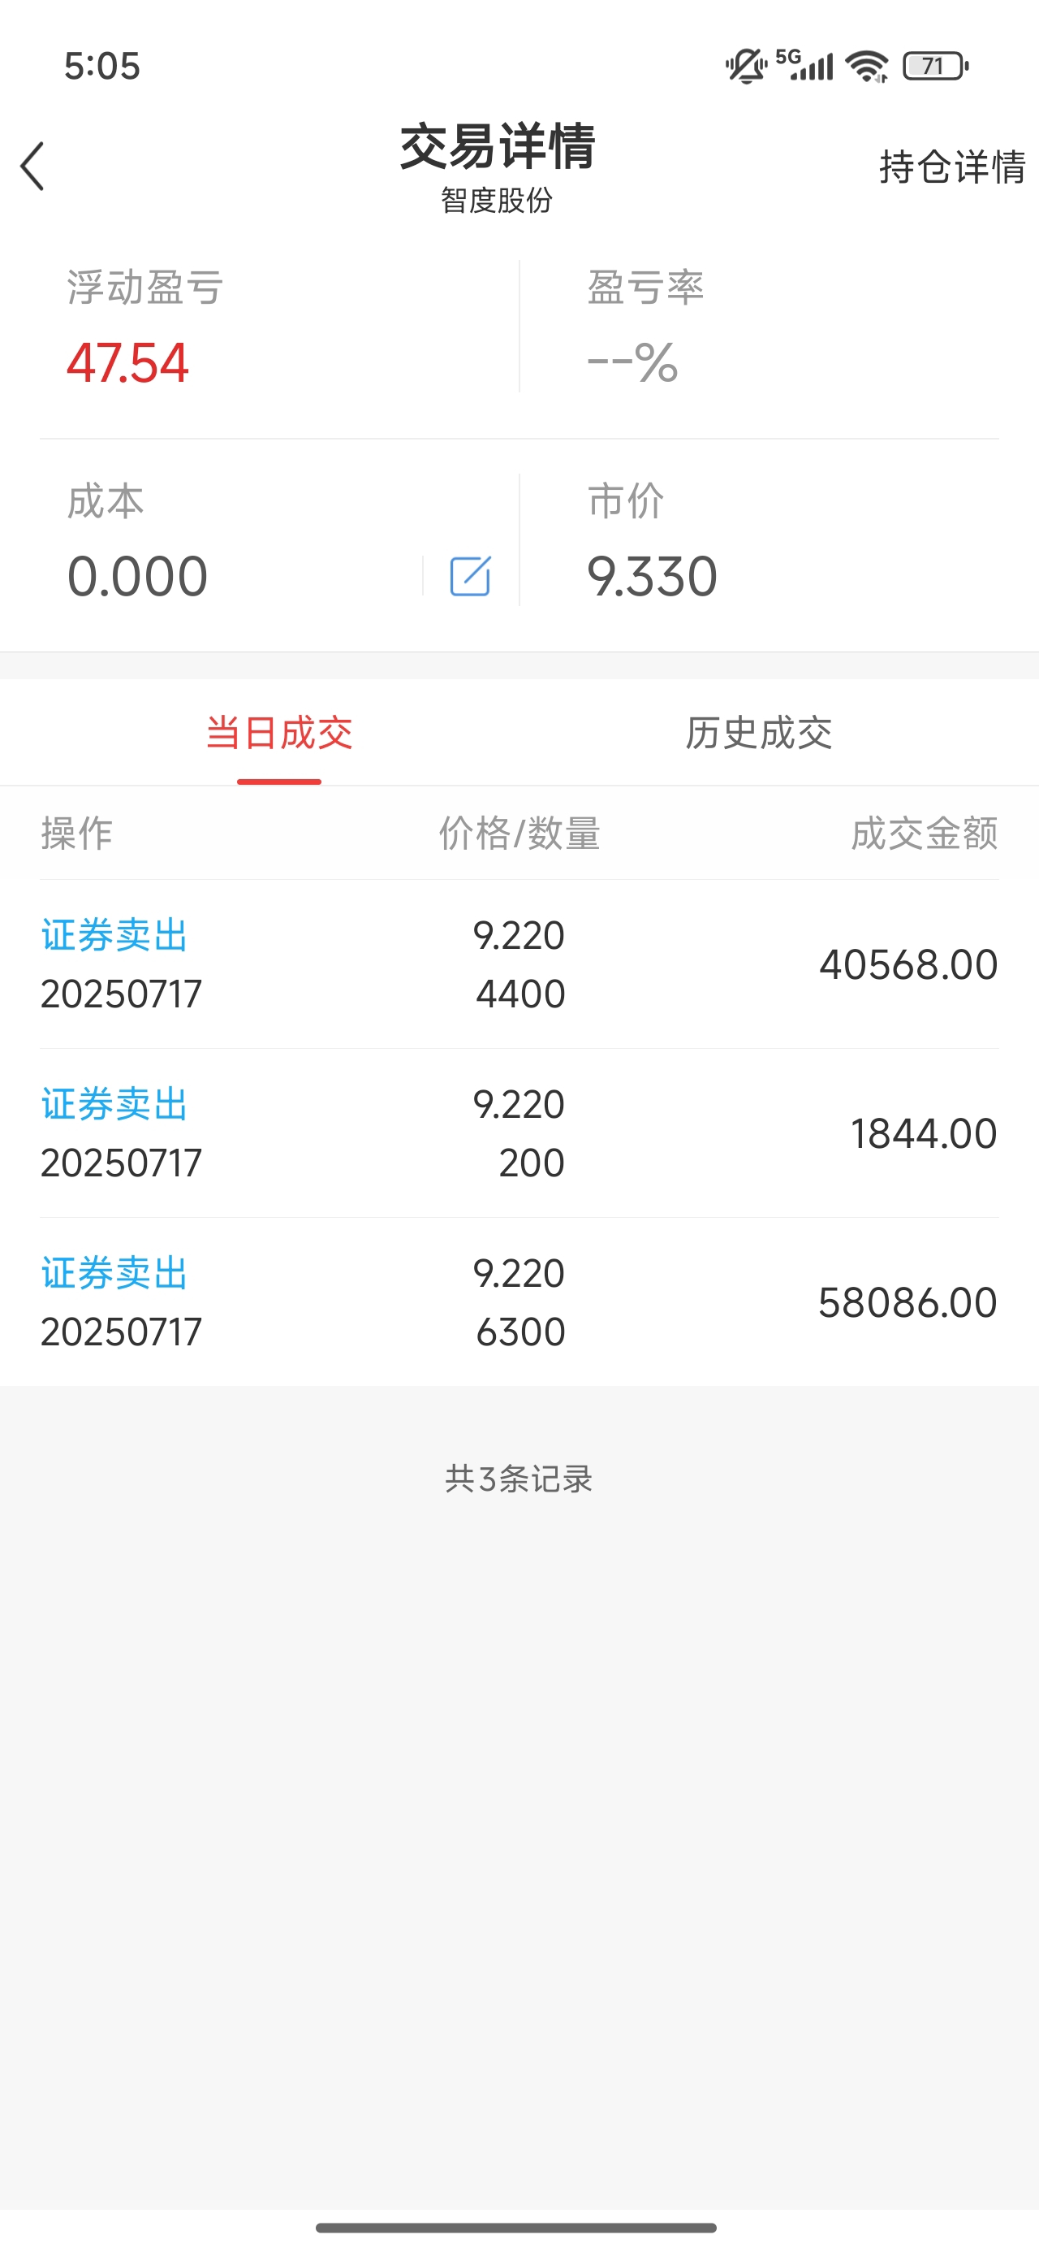Tap the 成本 value 0.000
The height and width of the screenshot is (2252, 1039).
(137, 577)
